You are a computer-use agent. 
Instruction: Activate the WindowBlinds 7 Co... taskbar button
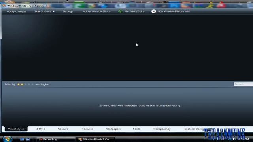pyautogui.click(x=96, y=139)
